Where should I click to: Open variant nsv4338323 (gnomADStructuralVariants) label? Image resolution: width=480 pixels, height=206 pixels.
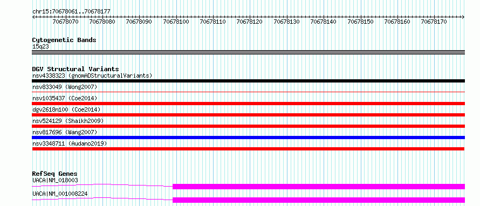92,75
